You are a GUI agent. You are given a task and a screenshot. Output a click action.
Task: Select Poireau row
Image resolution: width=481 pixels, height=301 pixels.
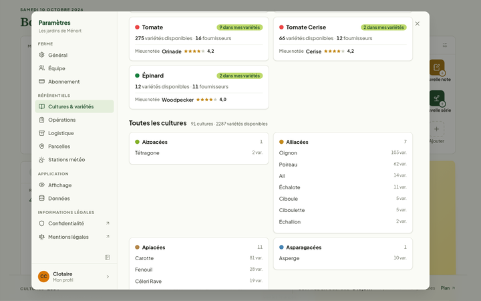click(343, 165)
